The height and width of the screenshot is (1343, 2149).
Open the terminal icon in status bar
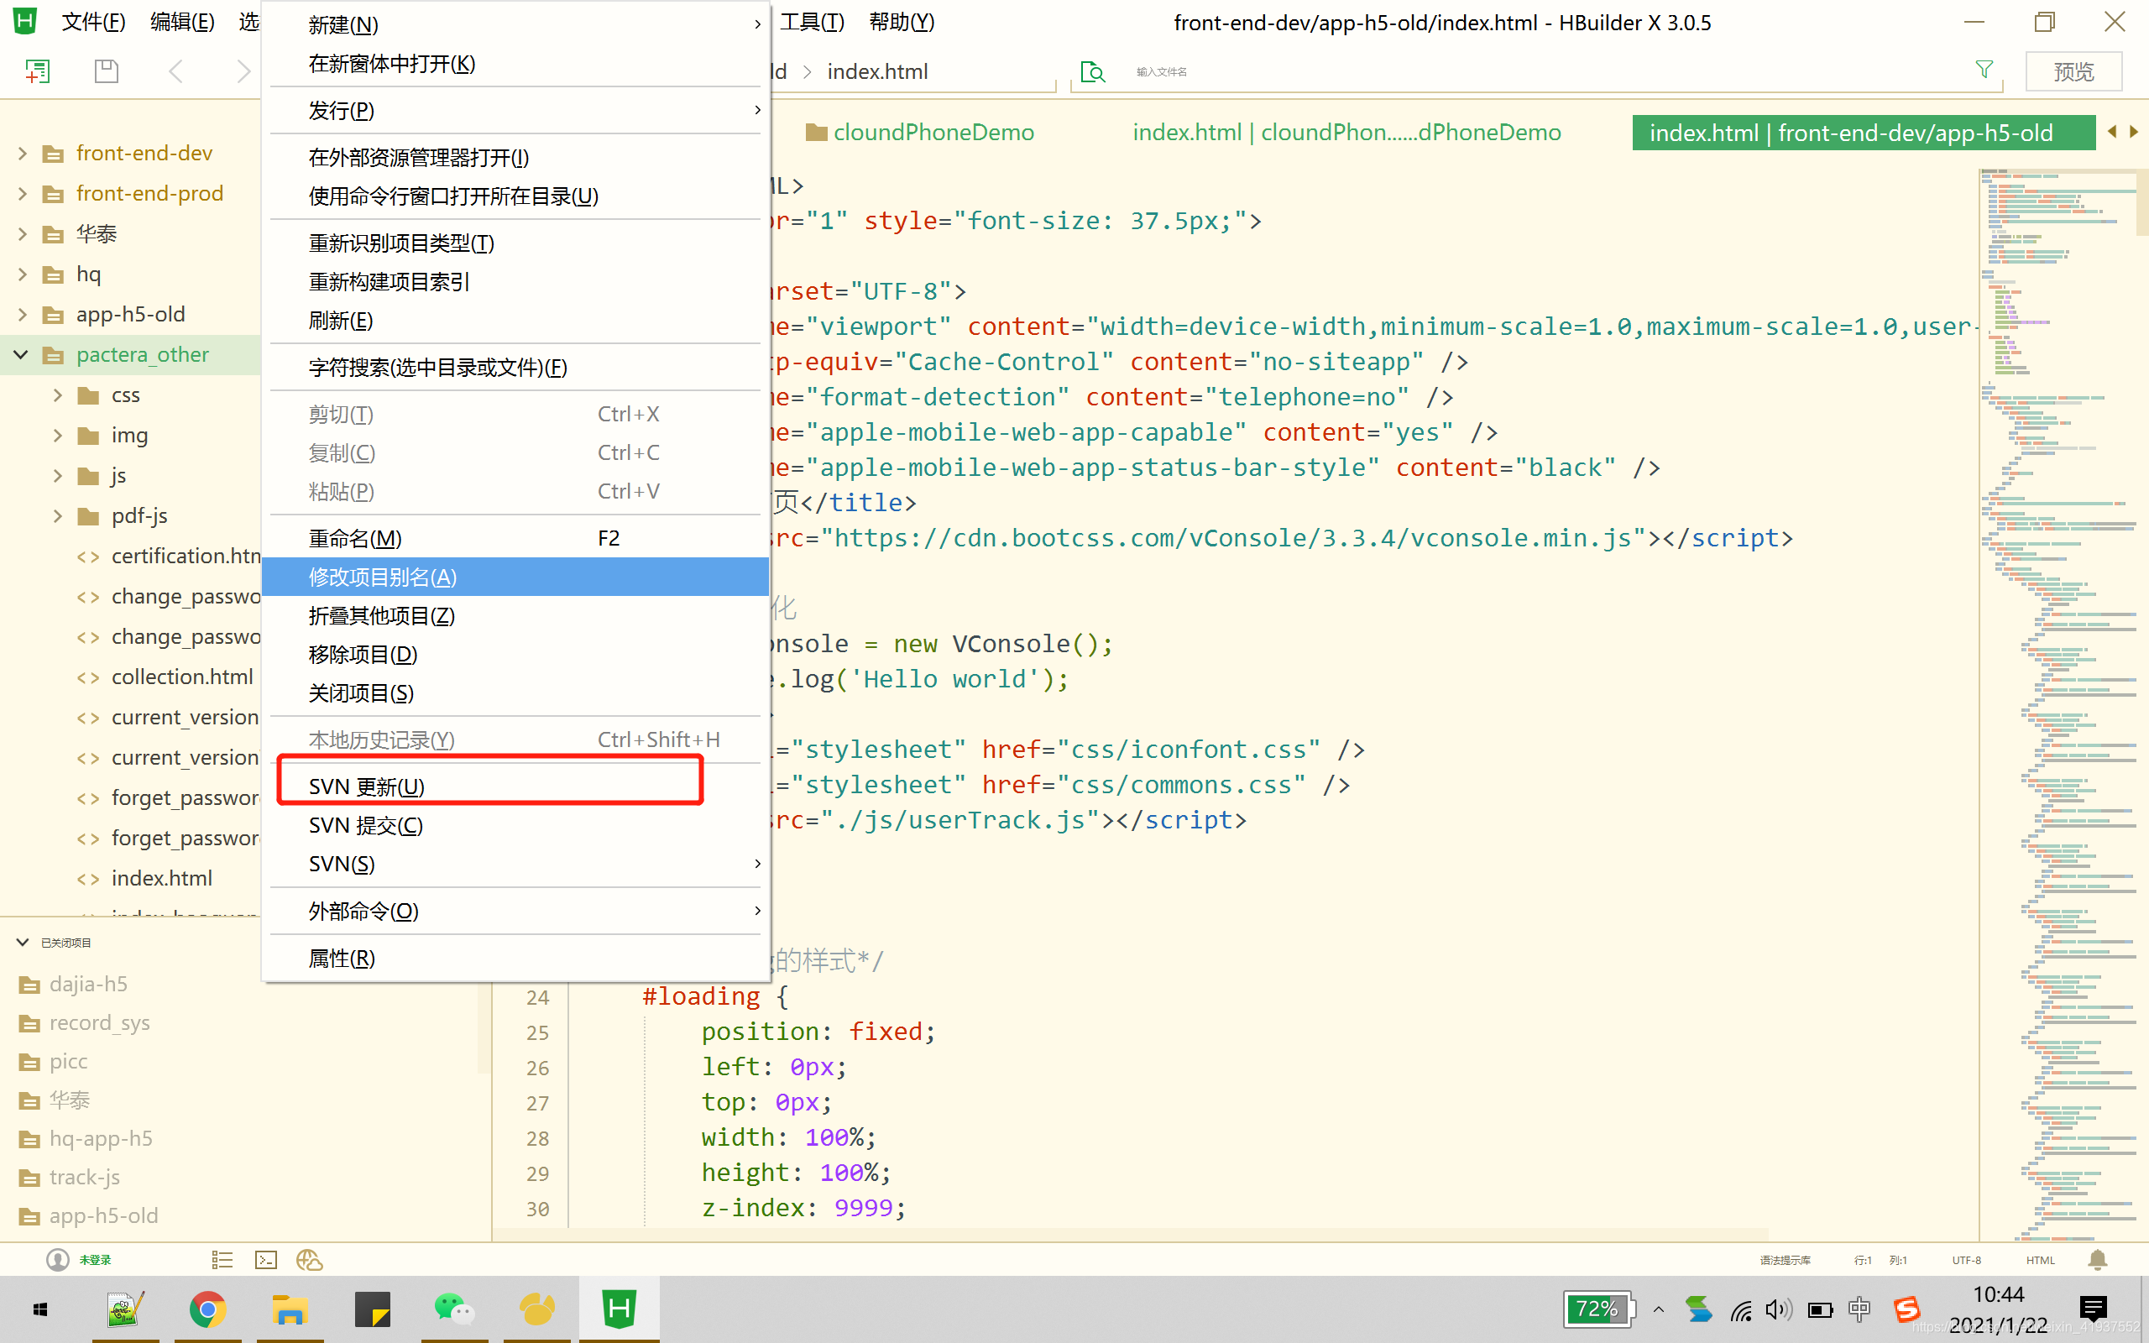click(x=265, y=1260)
